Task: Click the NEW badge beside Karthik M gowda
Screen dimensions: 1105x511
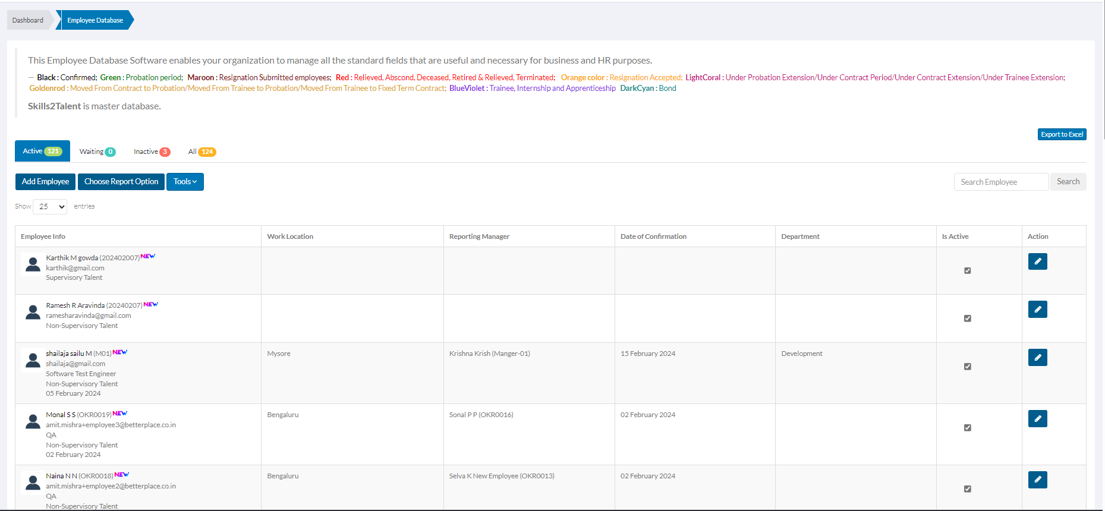Action: (148, 257)
